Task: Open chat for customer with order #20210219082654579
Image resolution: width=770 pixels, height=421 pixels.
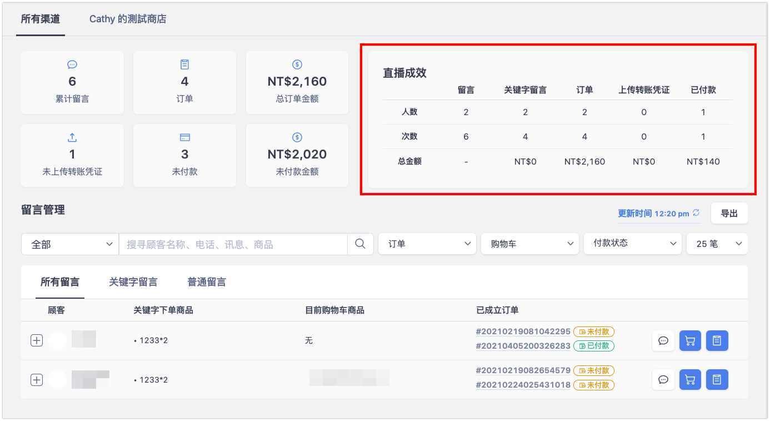Action: [663, 380]
